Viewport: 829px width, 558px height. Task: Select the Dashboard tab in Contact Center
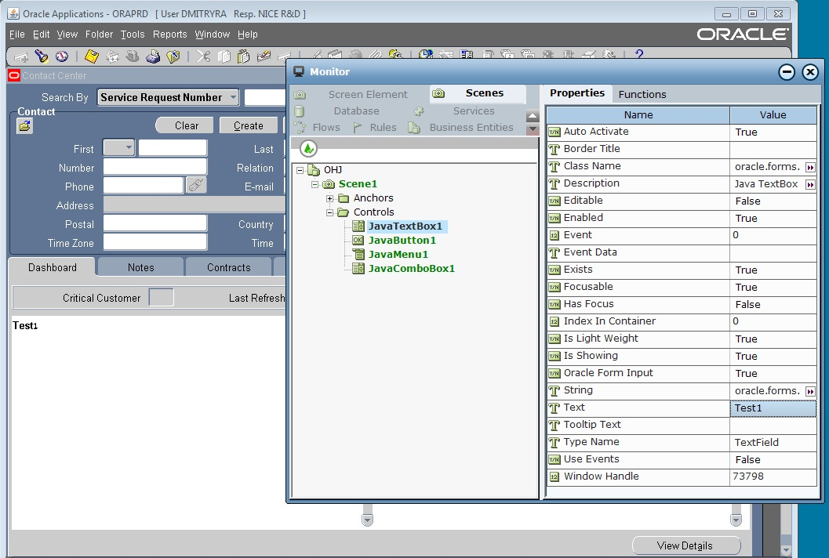[53, 267]
